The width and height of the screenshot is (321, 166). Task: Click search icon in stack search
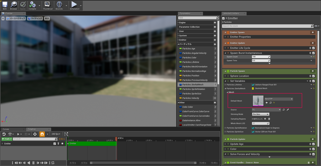312,26
